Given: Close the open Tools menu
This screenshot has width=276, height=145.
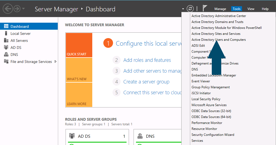Looking at the screenshot, I should point(236,9).
